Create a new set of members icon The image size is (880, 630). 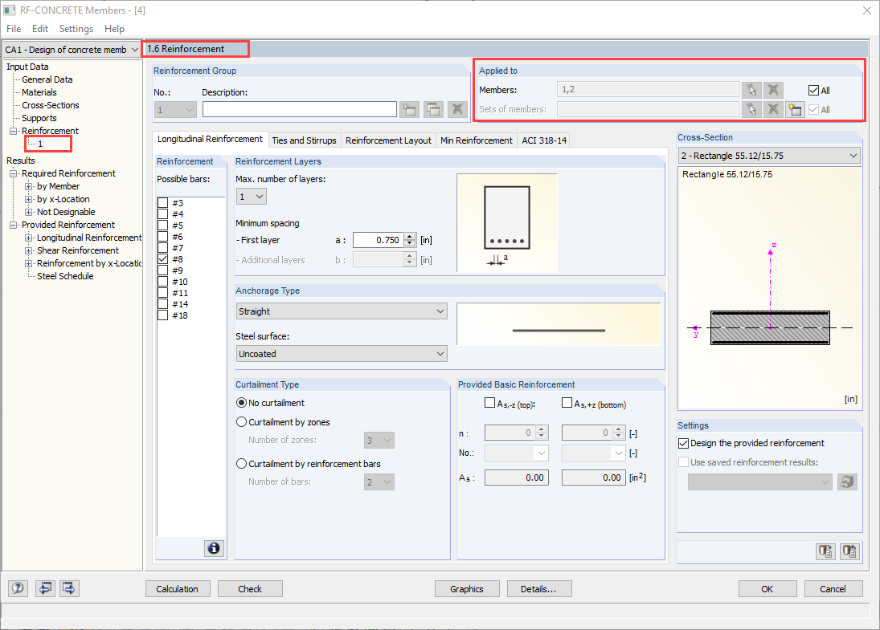click(795, 109)
